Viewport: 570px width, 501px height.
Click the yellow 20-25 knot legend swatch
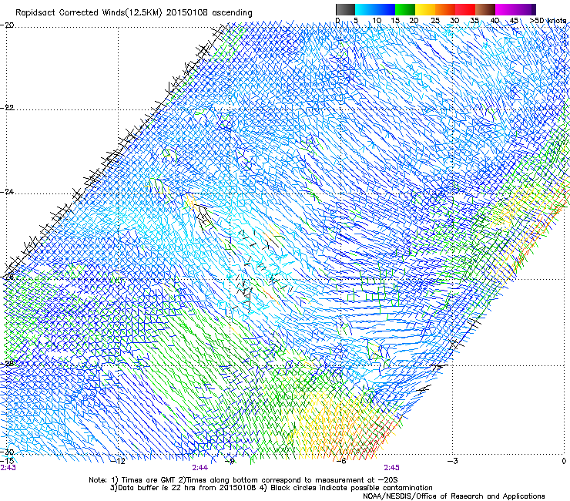425,9
